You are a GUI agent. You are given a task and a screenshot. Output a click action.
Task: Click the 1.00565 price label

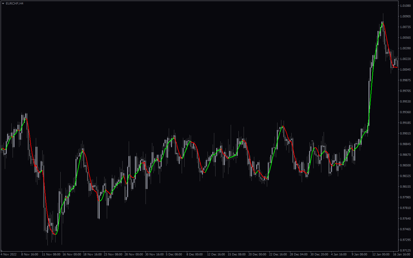coord(406,37)
